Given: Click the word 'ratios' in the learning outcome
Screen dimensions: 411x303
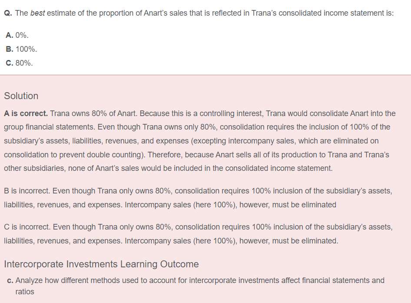Looking at the screenshot, I should 25,292.
